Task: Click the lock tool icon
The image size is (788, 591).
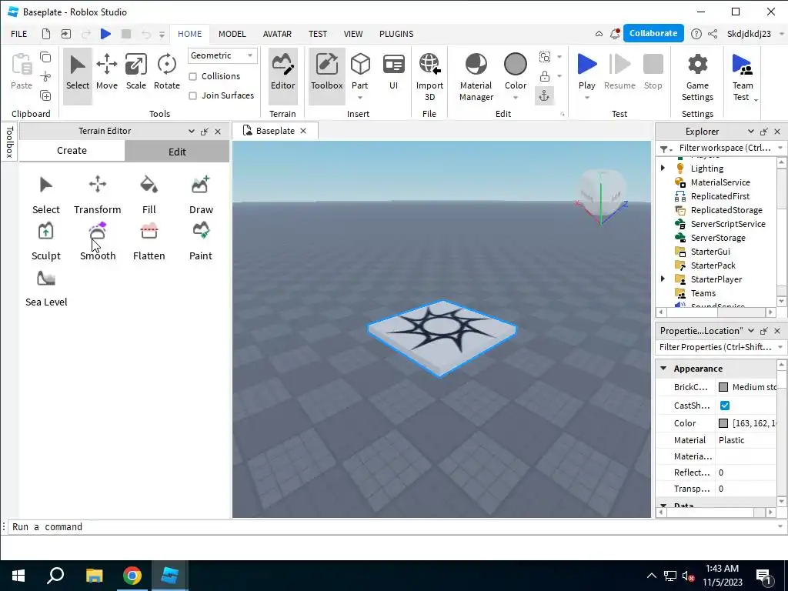Action: click(544, 76)
